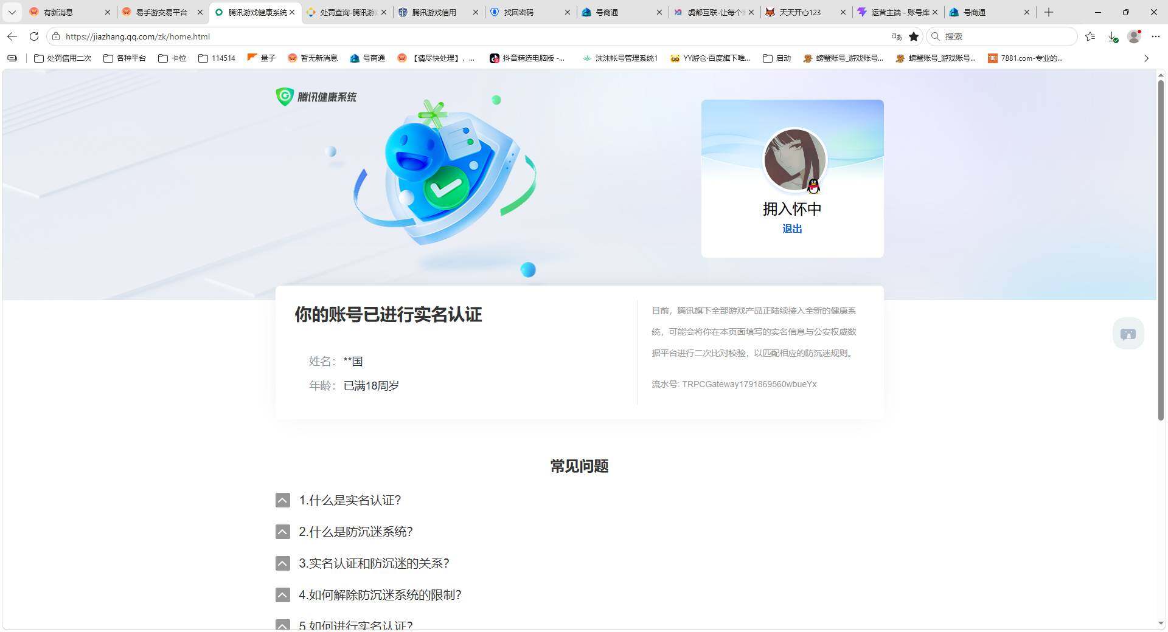Click the scrollbar down arrow
Screen dimensions: 1168x632
coord(1161,623)
